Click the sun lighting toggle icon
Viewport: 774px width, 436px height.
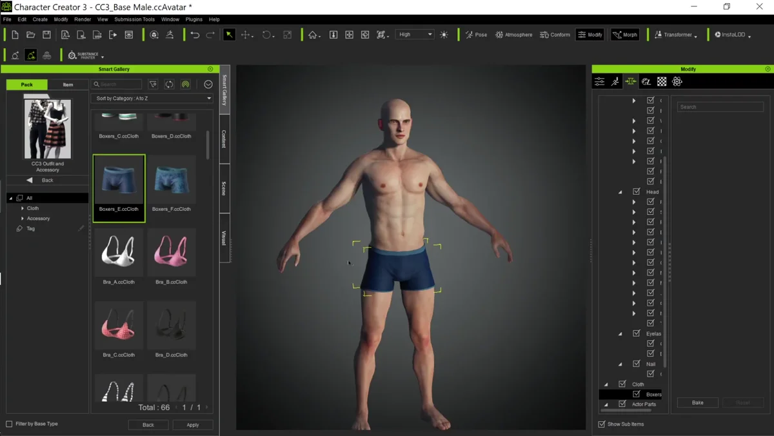pos(444,35)
